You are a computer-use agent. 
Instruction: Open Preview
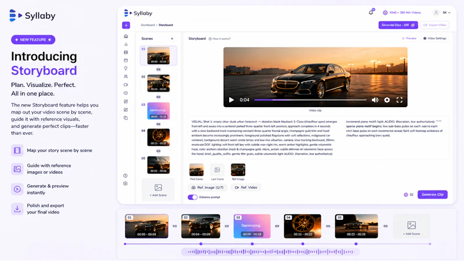pos(409,38)
